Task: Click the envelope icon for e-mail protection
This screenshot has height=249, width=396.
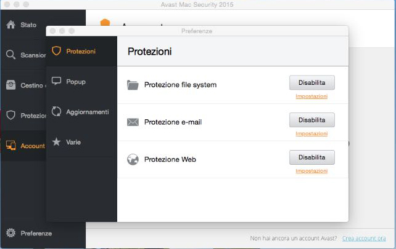Action: pos(133,122)
